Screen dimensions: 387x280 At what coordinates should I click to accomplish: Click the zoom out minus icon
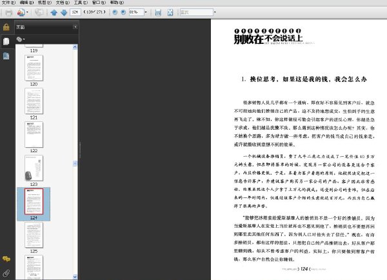115,12
